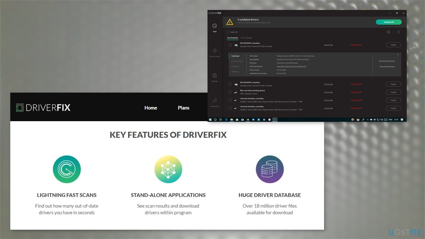
Task: Open the Windows Start menu
Action: tap(210, 119)
